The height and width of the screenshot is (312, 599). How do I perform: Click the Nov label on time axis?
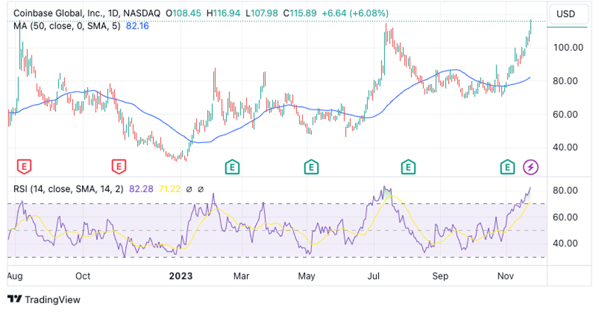point(506,276)
